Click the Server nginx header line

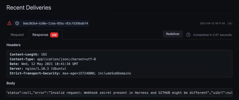(x=38, y=69)
